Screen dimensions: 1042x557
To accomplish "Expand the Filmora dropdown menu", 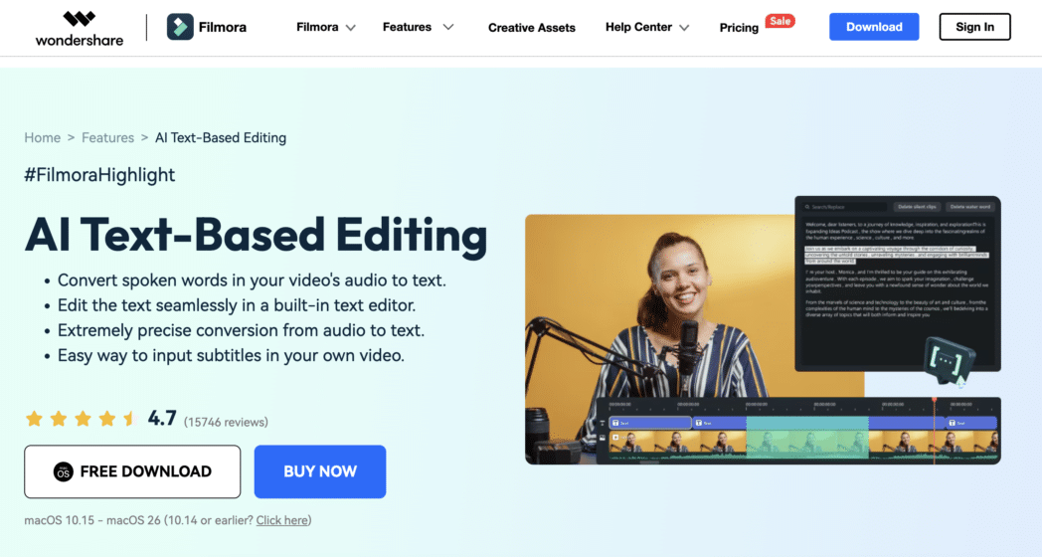I will [326, 27].
